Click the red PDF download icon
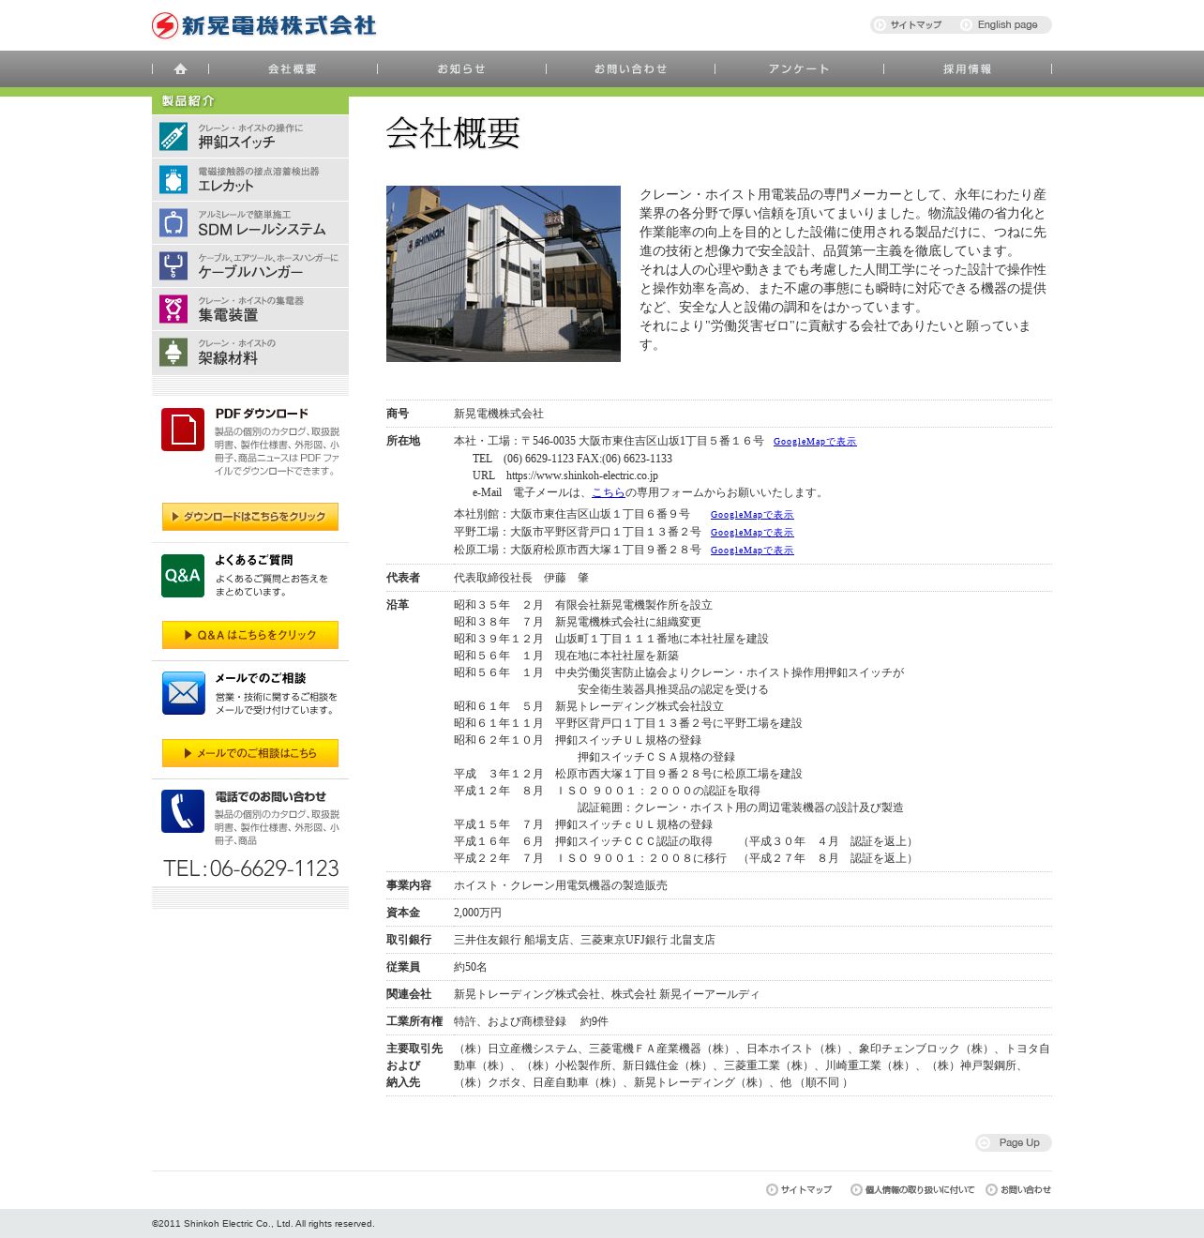Image resolution: width=1204 pixels, height=1238 pixels. 183,430
